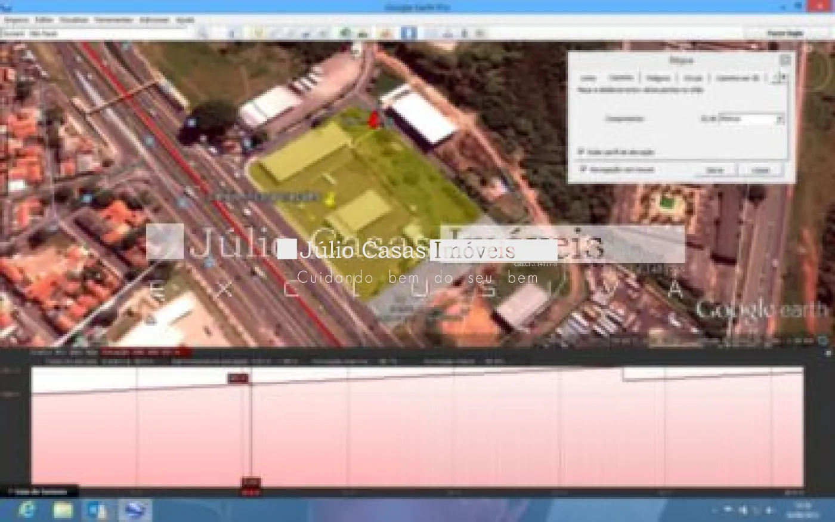835x522 pixels.
Task: Click the yellow pin on the map
Action: click(329, 200)
